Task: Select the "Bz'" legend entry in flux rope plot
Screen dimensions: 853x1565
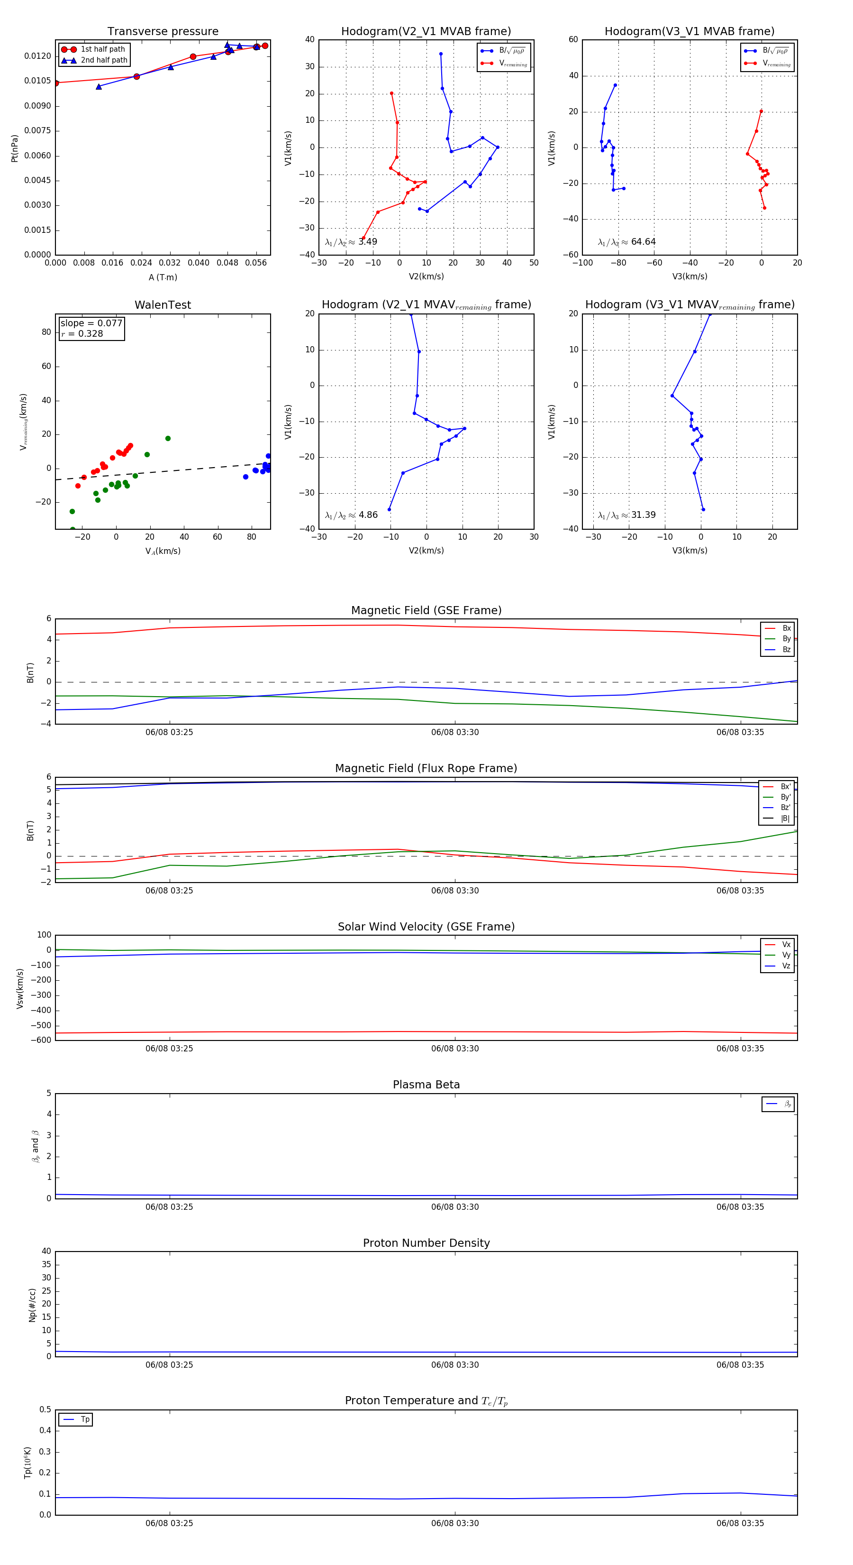Action: coord(777,808)
